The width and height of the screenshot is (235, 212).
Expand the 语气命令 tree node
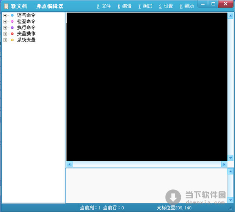(5, 15)
